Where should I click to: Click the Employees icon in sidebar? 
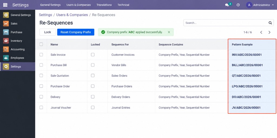point(6,58)
